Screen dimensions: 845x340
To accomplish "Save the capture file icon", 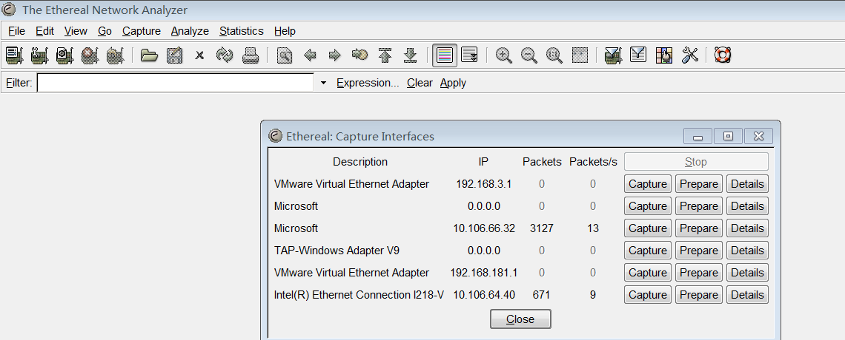I will 174,55.
